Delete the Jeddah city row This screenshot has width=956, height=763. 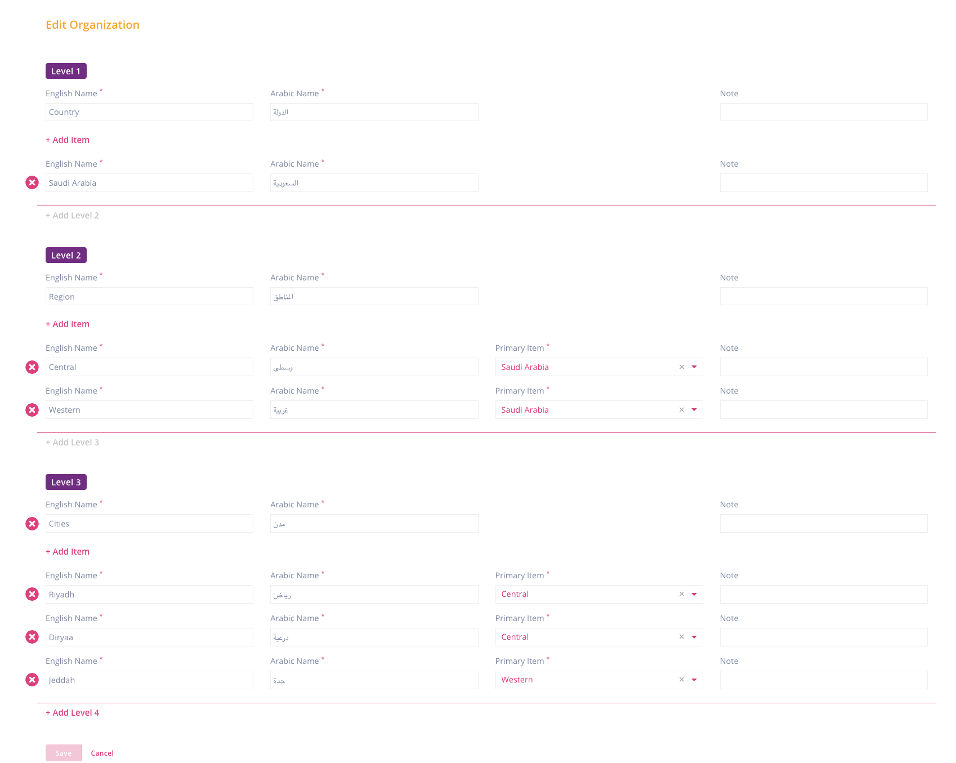[x=32, y=680]
